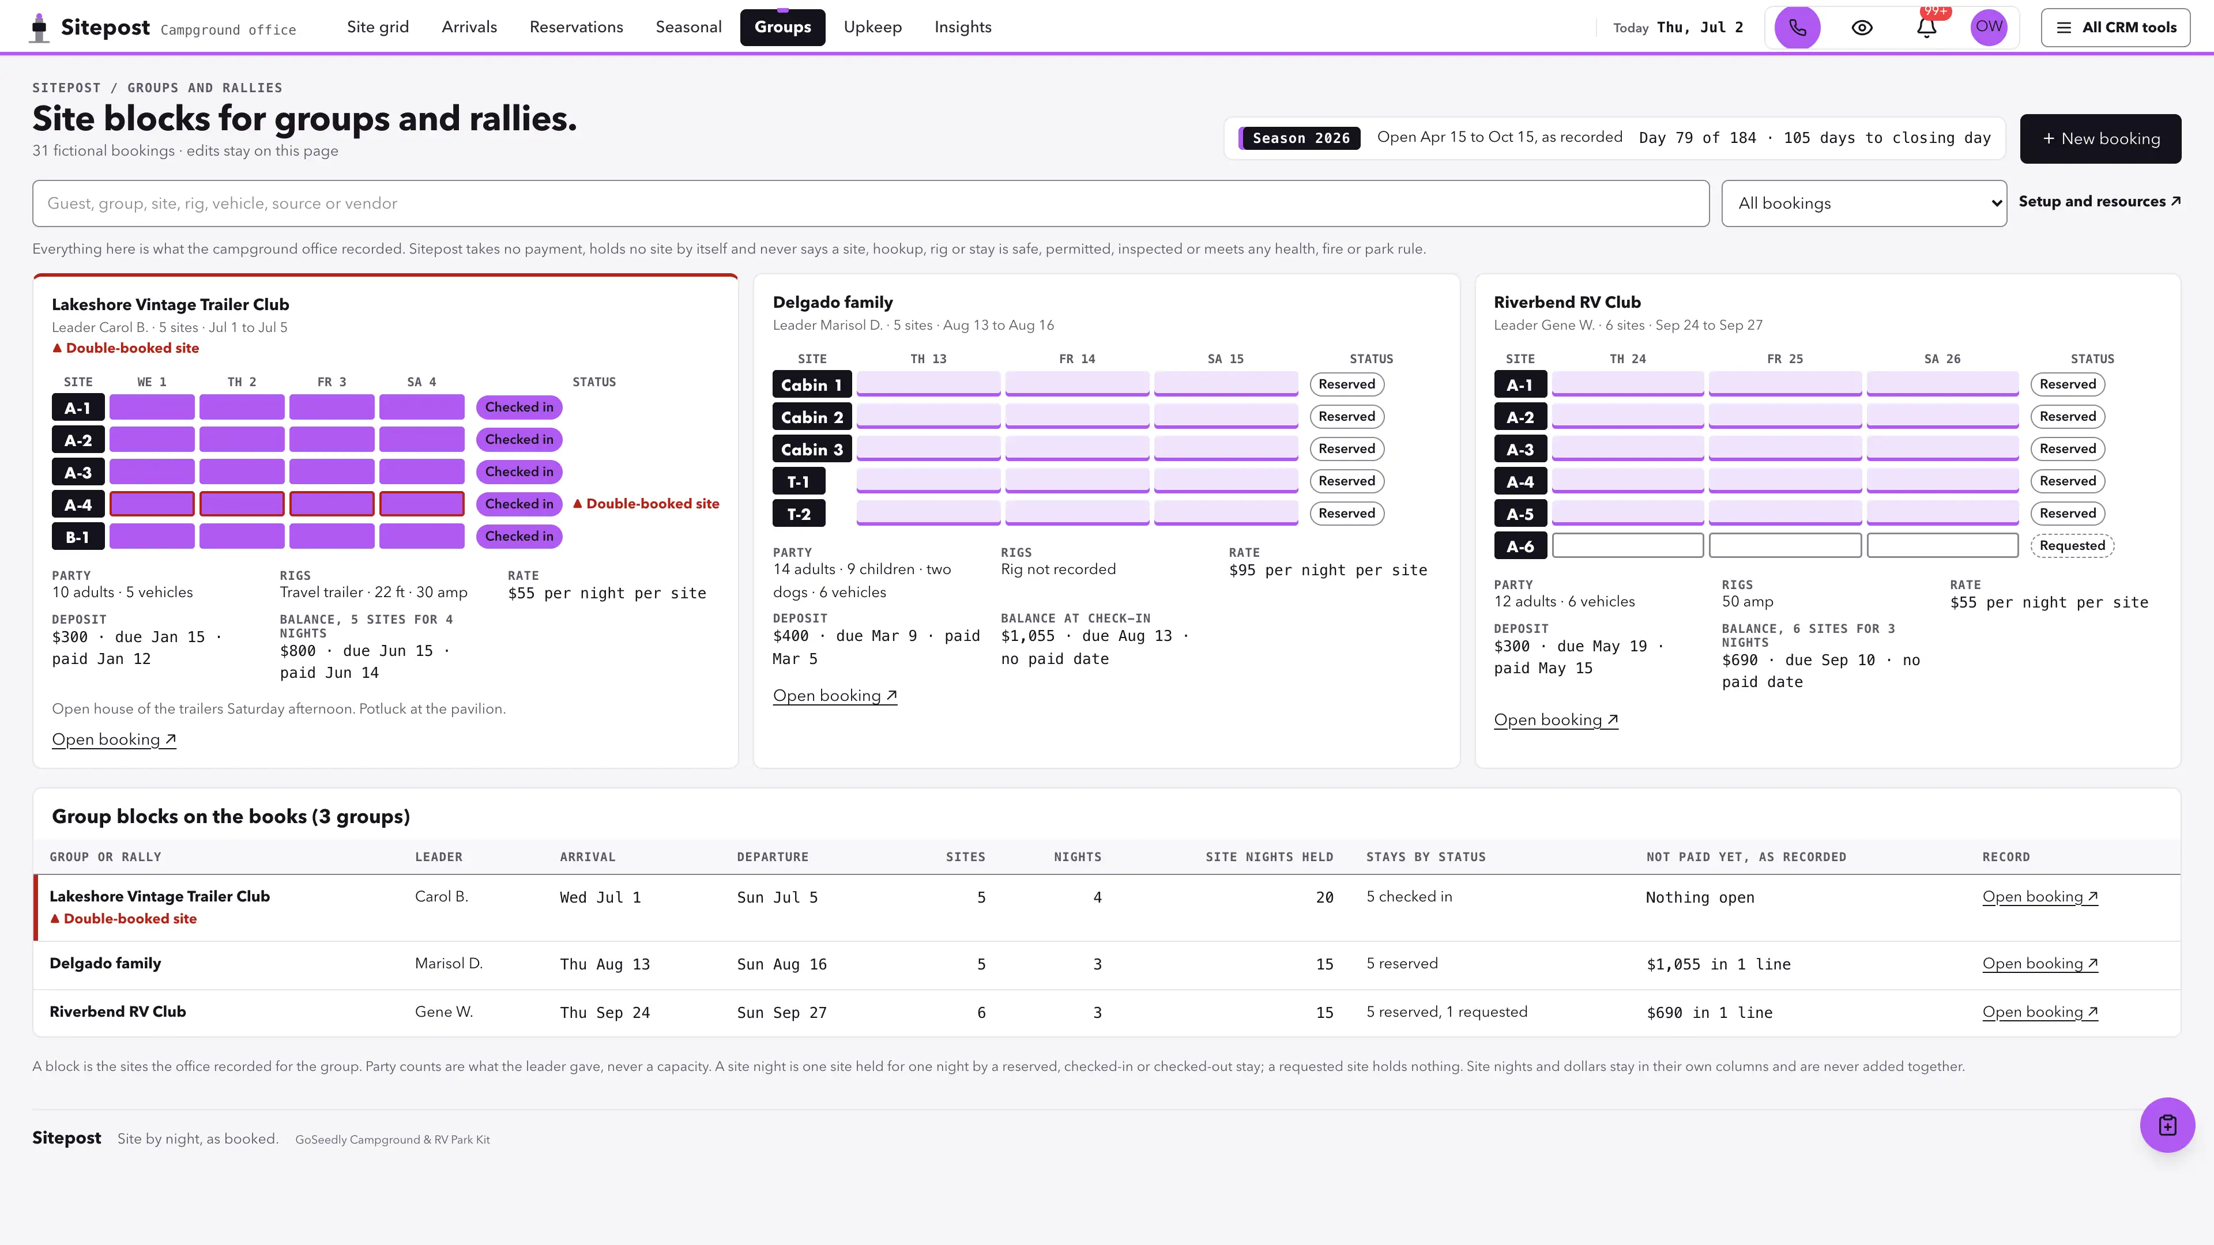2214x1245 pixels.
Task: Click the All CRM tools hamburger icon
Action: 2064,28
